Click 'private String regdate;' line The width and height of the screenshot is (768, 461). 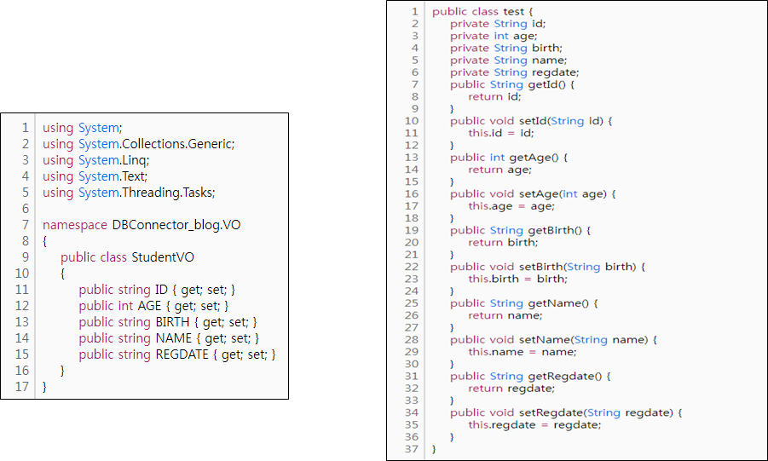[x=515, y=72]
